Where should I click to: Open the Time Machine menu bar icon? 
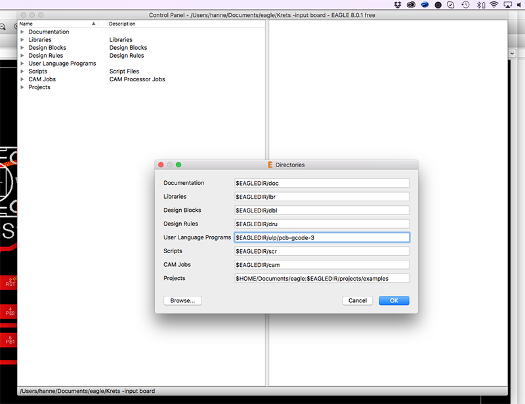pyautogui.click(x=465, y=5)
